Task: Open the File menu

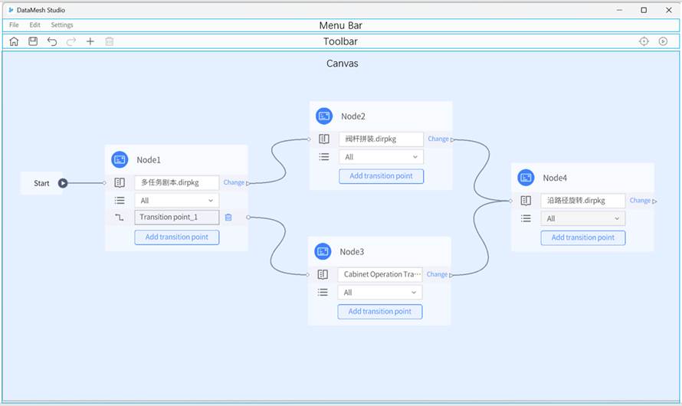Action: [14, 25]
